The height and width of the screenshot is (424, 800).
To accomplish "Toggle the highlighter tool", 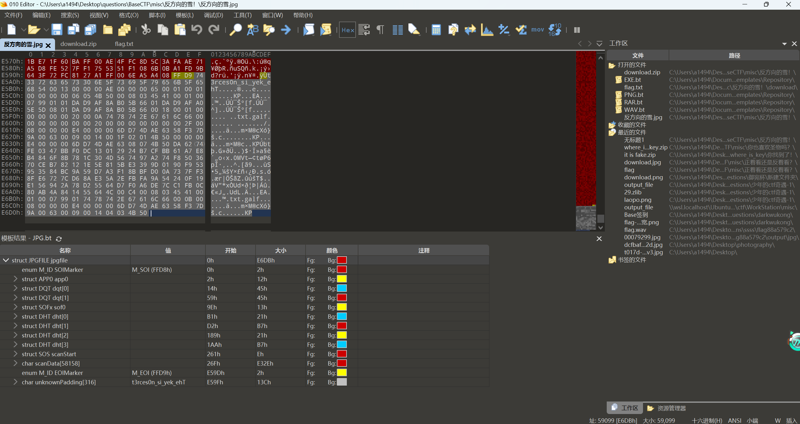I will tap(414, 30).
